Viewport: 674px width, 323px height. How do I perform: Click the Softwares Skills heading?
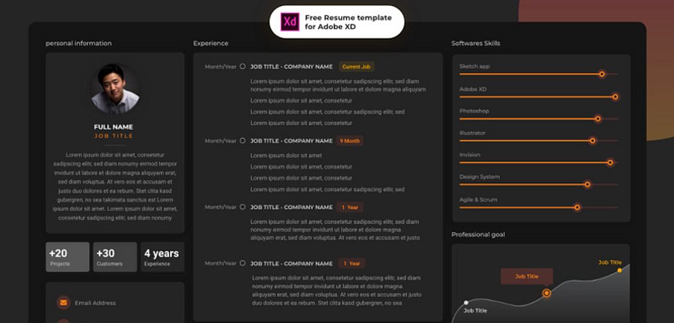point(475,43)
